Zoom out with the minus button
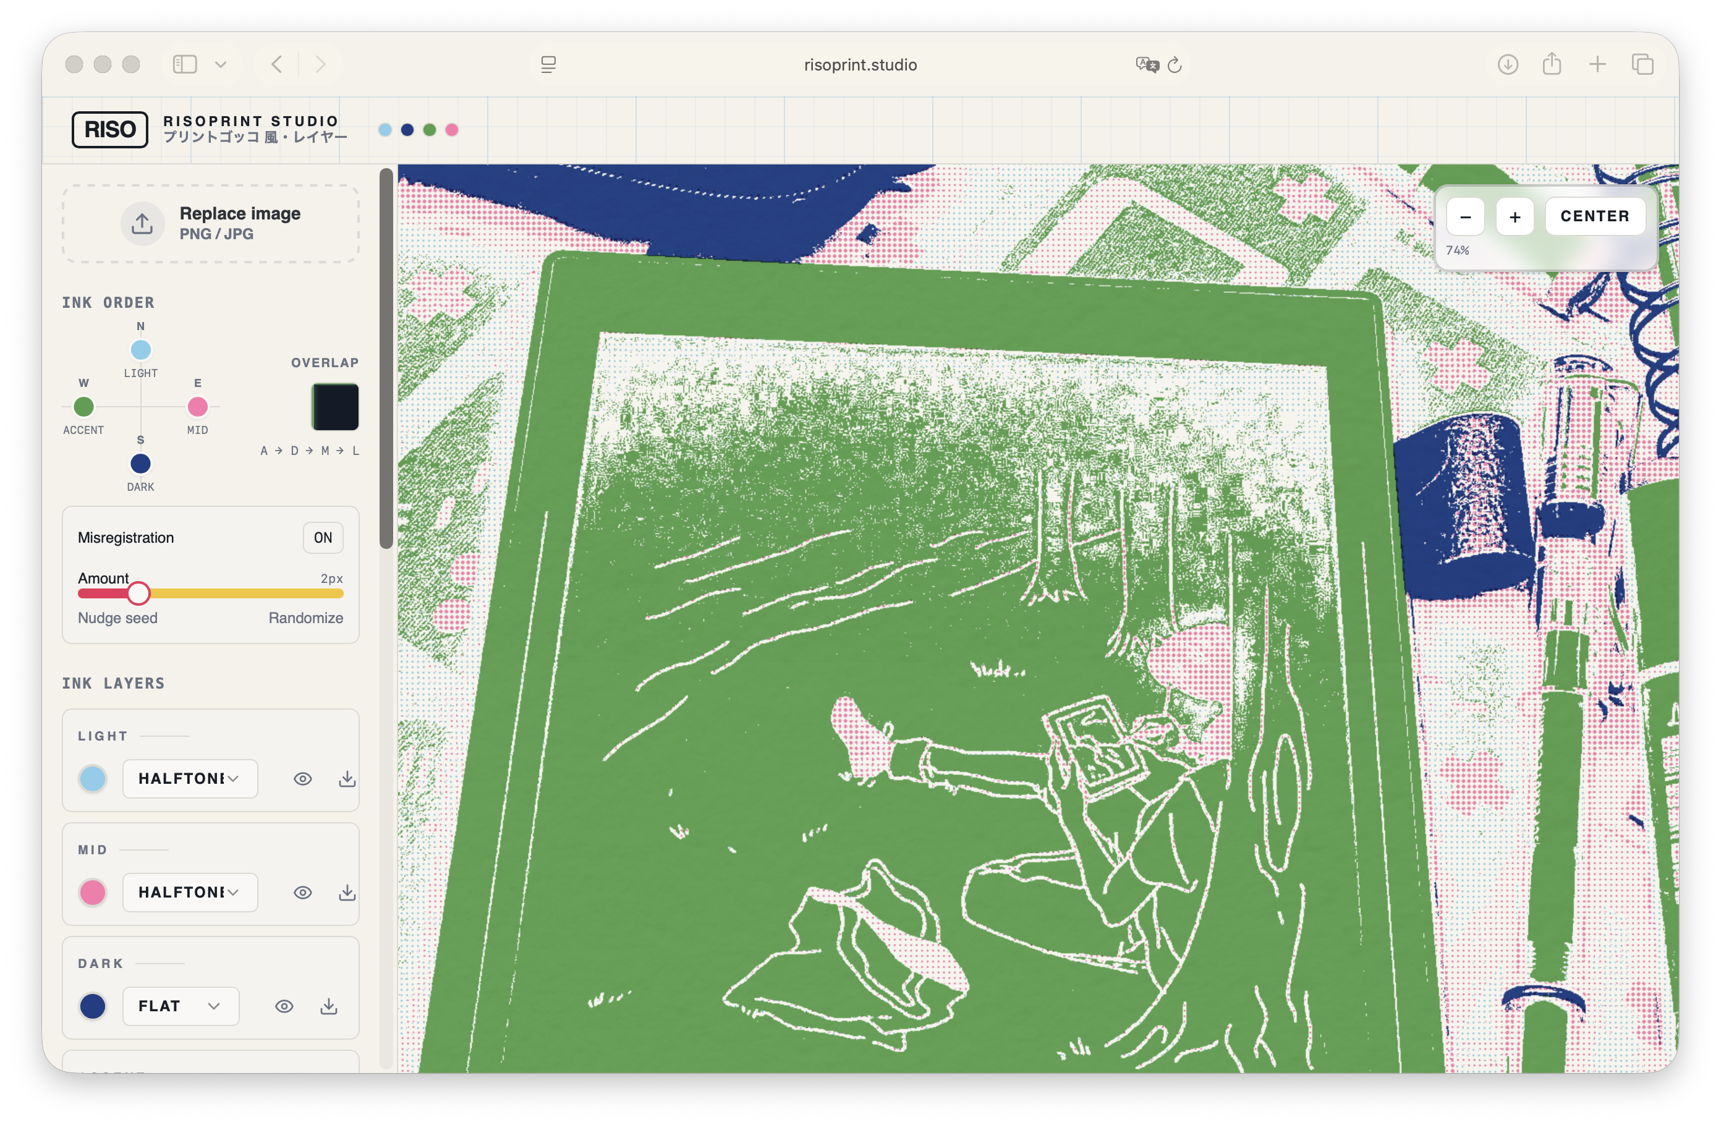1721x1125 pixels. (1466, 216)
